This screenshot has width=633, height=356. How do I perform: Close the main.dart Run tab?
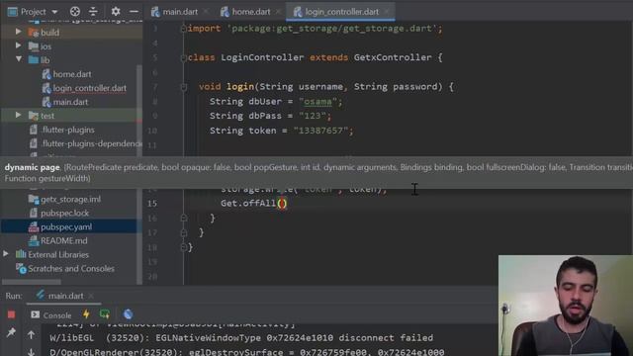pos(91,296)
